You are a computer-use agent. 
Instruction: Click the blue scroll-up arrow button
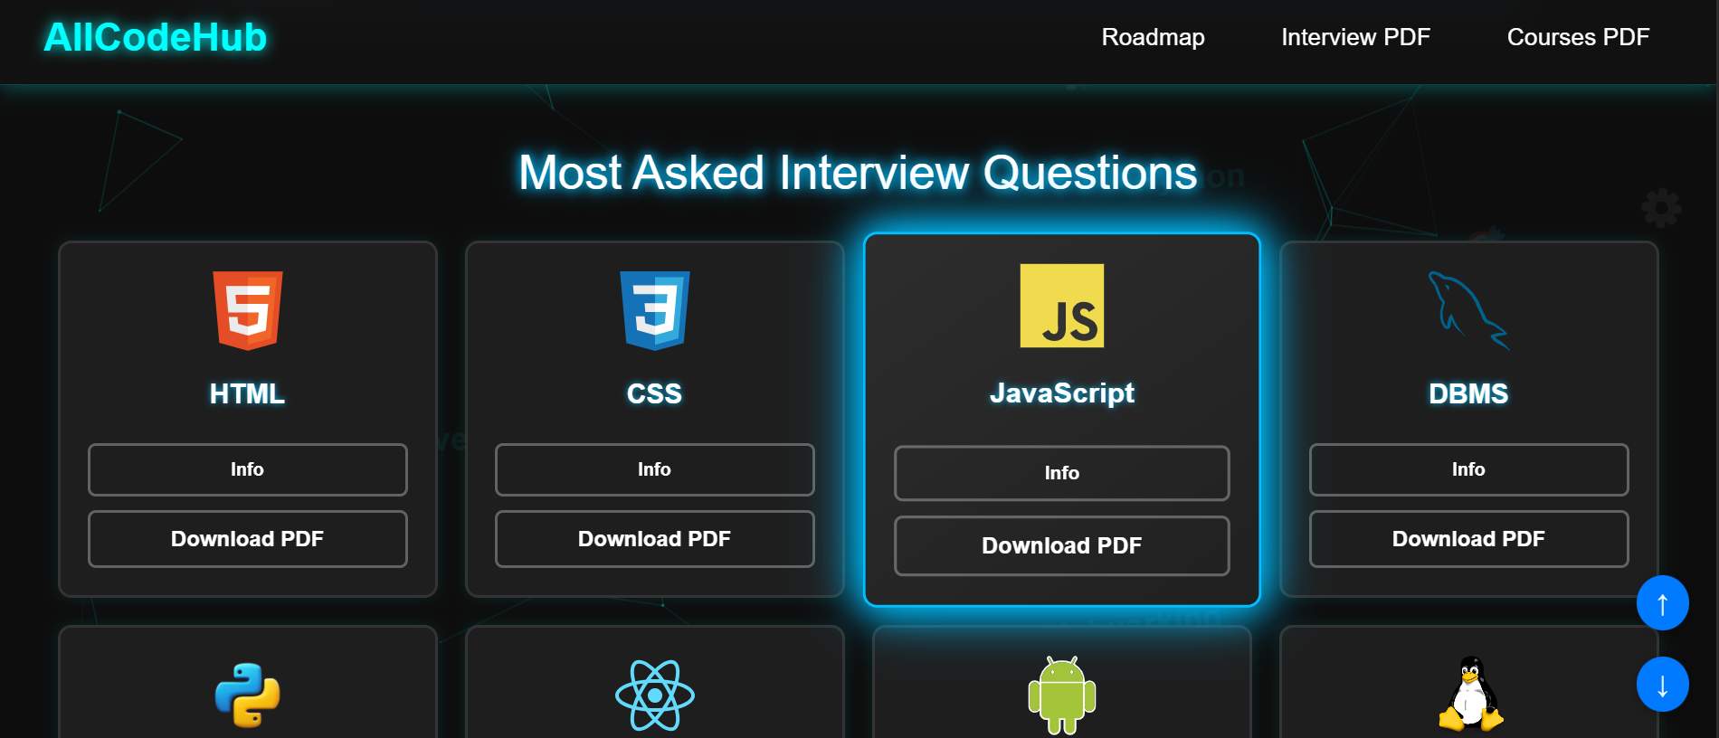1663,603
